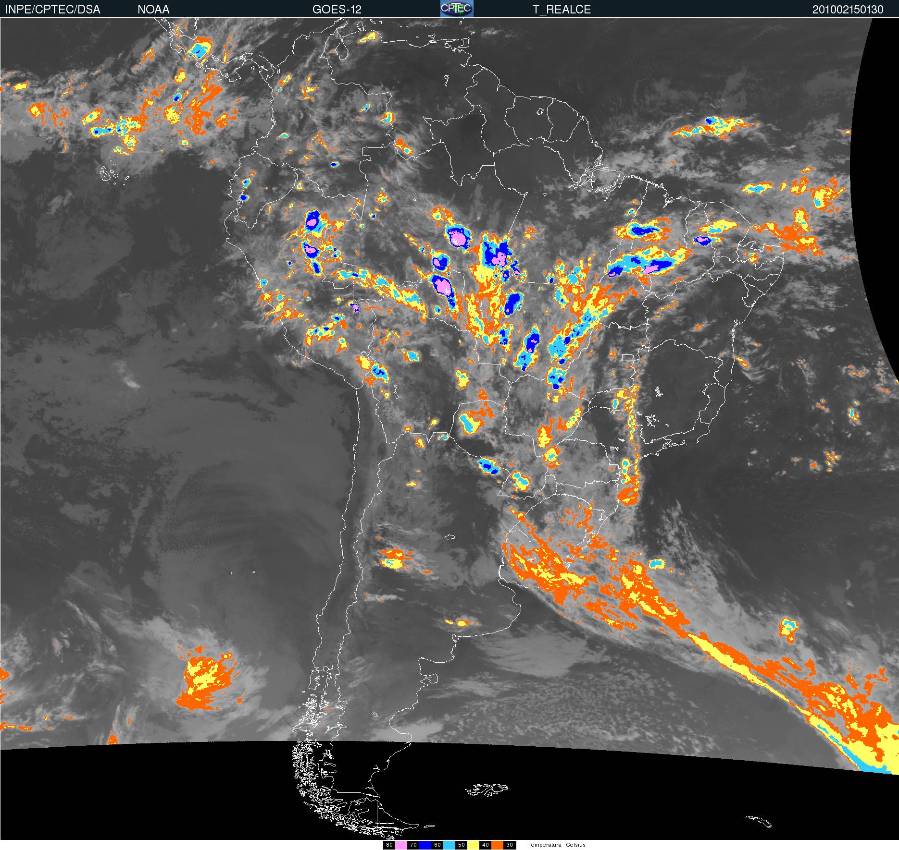899x850 pixels.
Task: Click the CPTEC logo in the header
Action: 457,9
